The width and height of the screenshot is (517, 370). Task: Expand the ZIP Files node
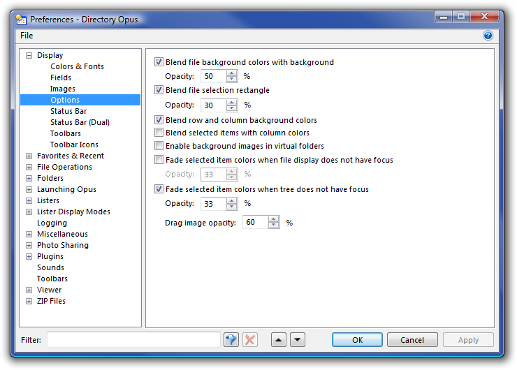point(29,301)
